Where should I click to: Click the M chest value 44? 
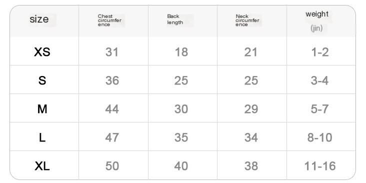pos(112,109)
